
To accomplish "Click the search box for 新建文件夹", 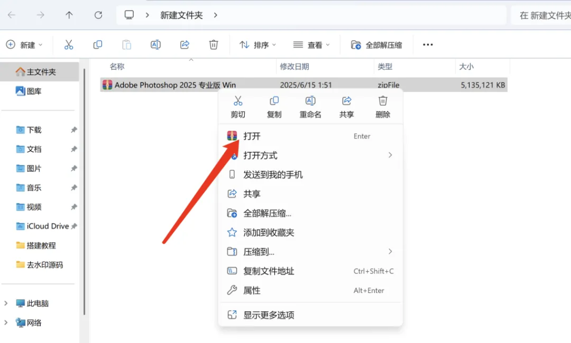I will 541,15.
